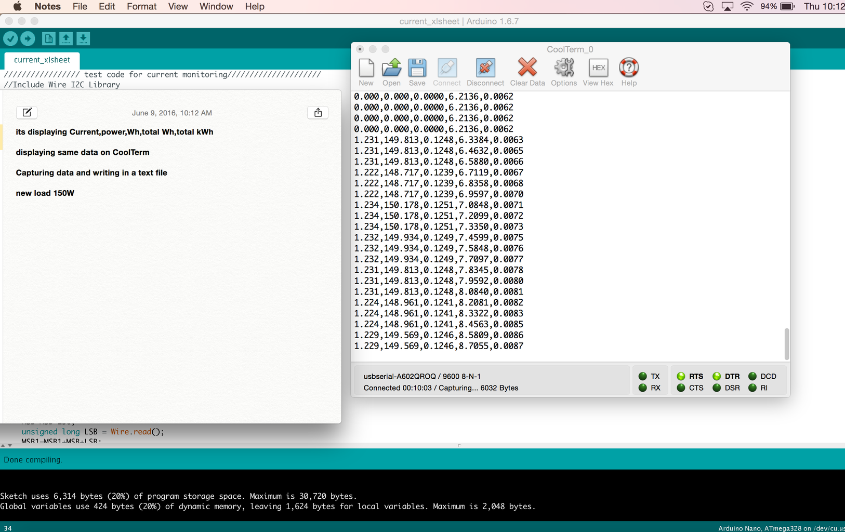The width and height of the screenshot is (845, 532).
Task: Click the "Arduino Nano, ATmega328" board status text
Action: 782,528
